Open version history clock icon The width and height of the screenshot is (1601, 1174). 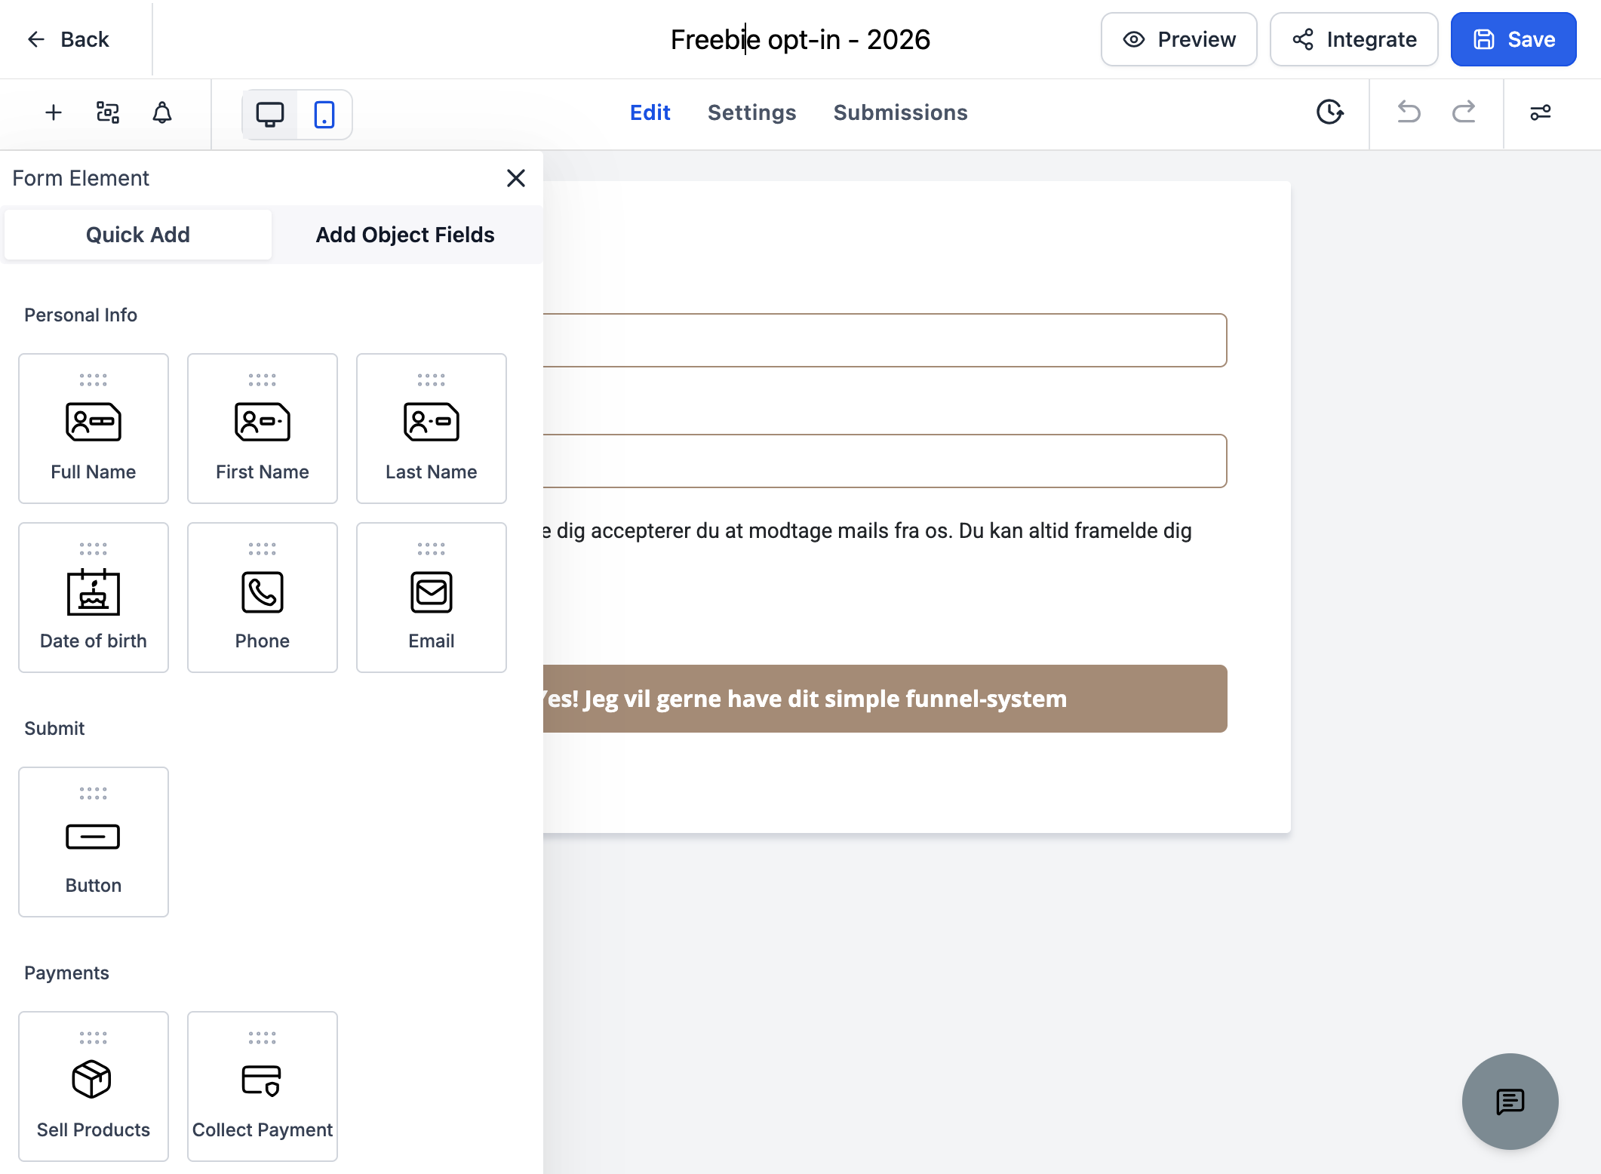[1329, 112]
